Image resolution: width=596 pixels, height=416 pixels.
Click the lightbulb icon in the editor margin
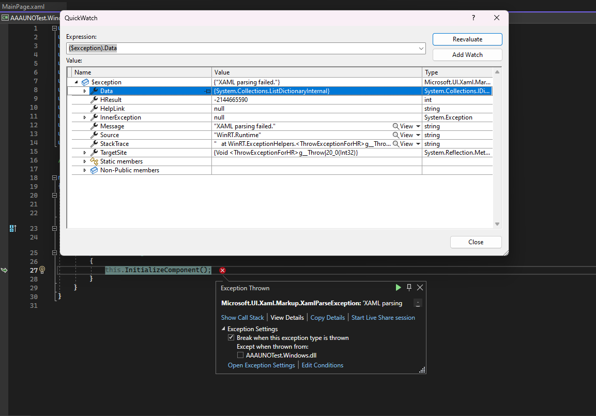(42, 270)
